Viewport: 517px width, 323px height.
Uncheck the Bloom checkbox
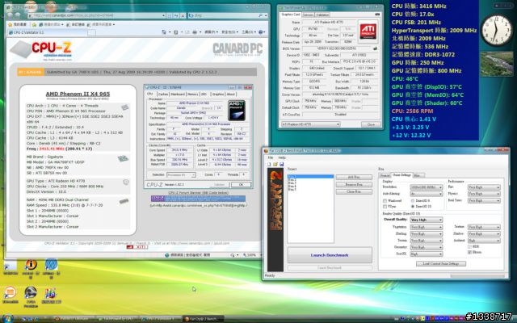[469, 252]
